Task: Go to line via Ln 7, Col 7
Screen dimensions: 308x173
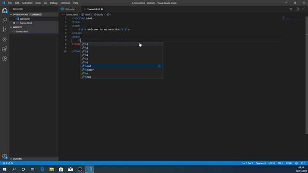Action: point(248,163)
